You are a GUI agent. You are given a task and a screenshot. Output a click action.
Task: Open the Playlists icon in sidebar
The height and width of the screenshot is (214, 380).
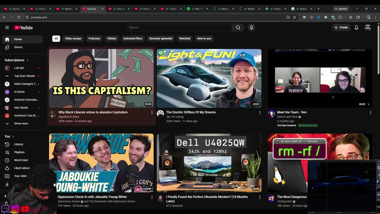click(x=7, y=152)
